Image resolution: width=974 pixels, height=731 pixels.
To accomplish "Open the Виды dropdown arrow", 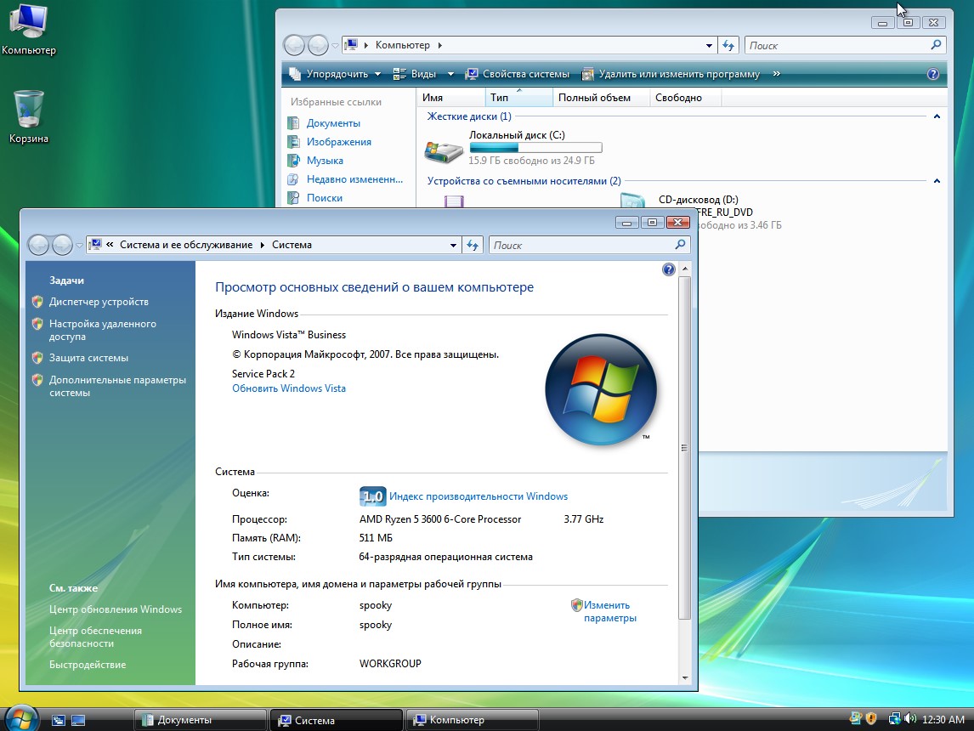I will pos(450,74).
